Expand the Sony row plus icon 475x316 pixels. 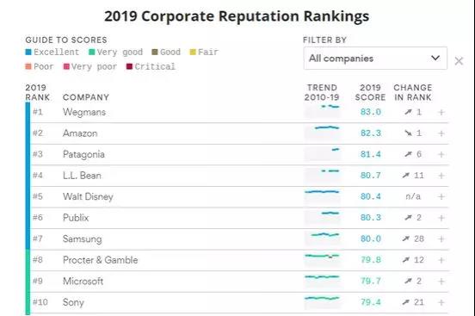click(x=441, y=302)
